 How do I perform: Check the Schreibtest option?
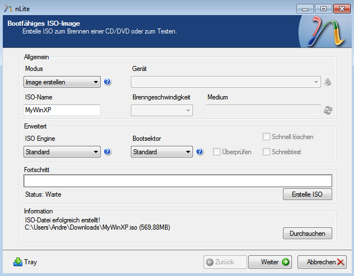click(267, 151)
